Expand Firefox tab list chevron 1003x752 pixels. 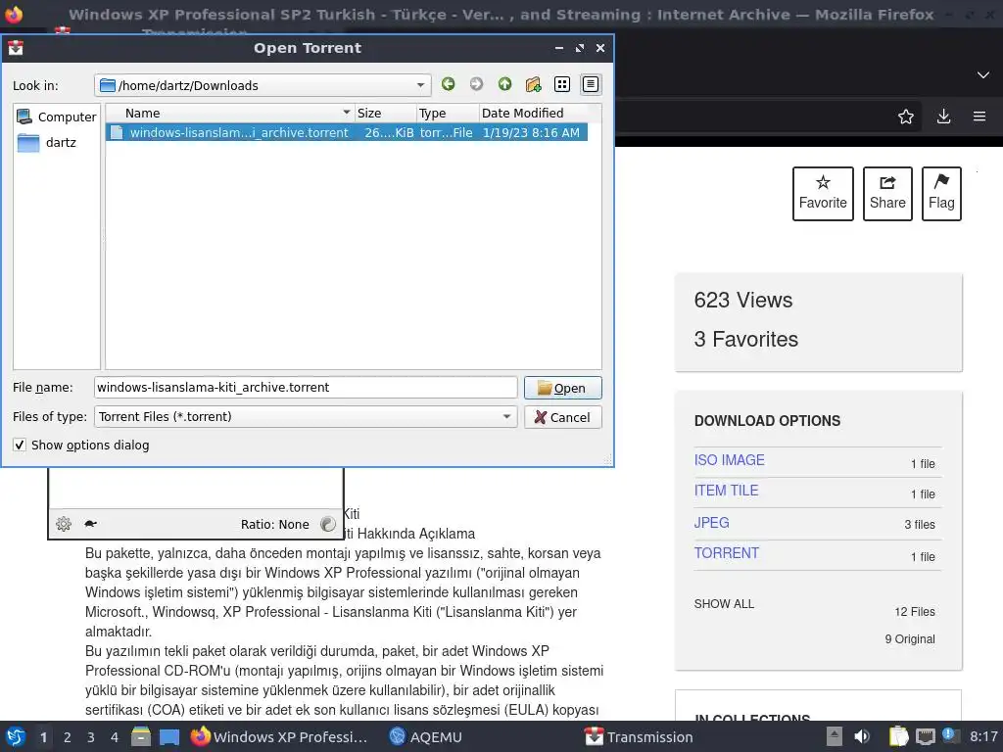click(x=982, y=74)
